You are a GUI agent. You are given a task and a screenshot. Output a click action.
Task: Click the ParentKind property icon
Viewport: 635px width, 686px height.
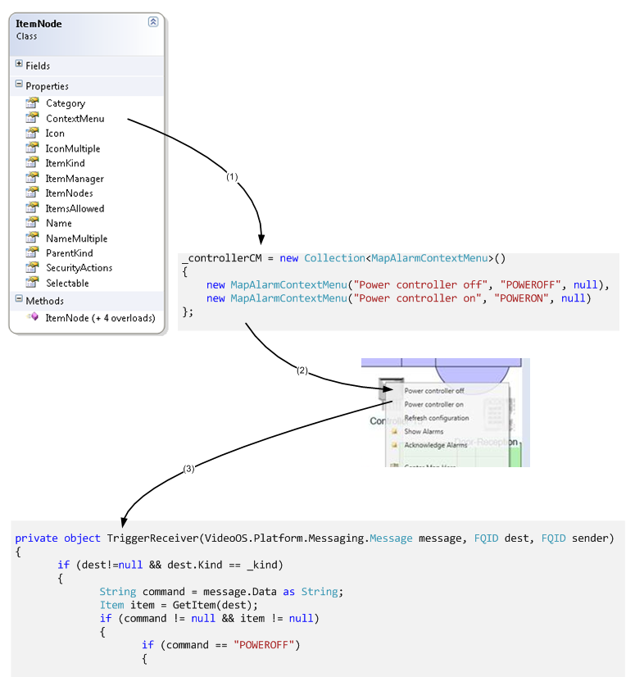(32, 252)
